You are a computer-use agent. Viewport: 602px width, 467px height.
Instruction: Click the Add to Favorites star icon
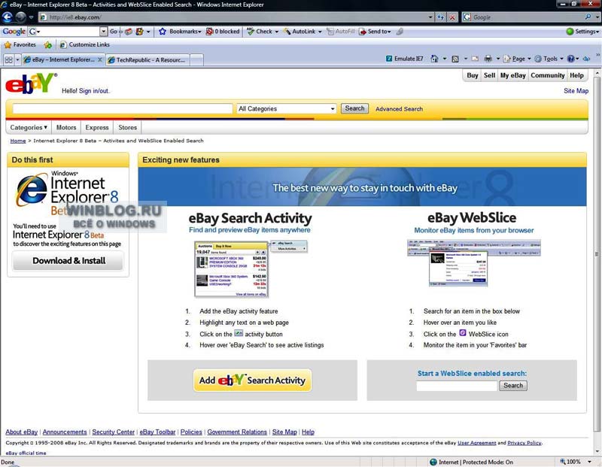tap(47, 45)
